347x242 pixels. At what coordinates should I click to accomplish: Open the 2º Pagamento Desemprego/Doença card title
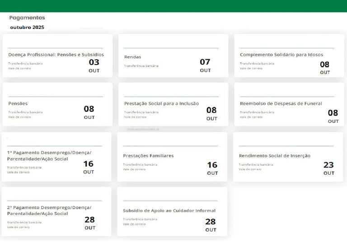point(49,210)
